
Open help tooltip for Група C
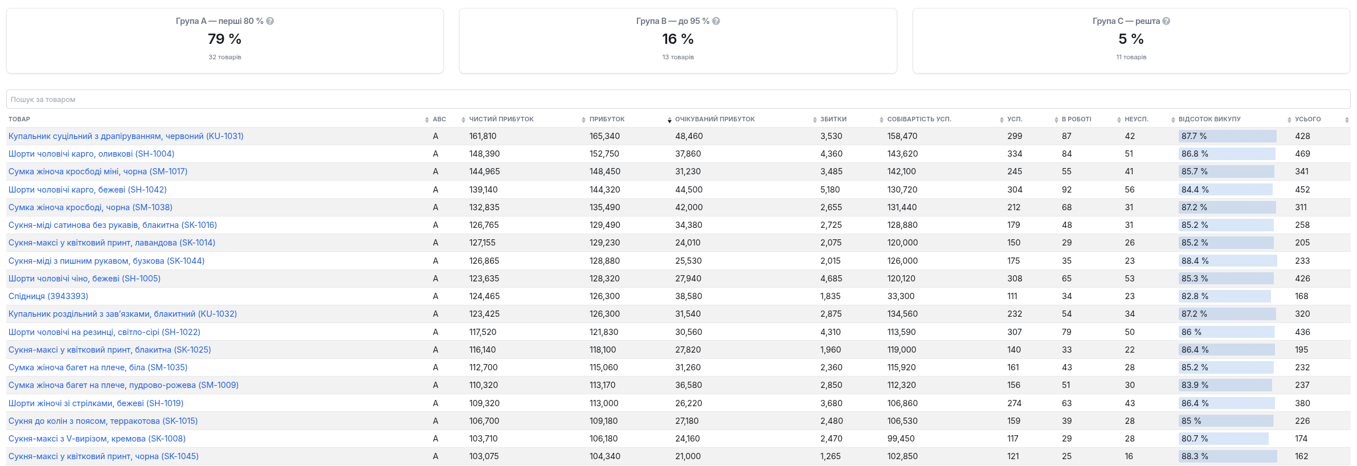[1166, 21]
